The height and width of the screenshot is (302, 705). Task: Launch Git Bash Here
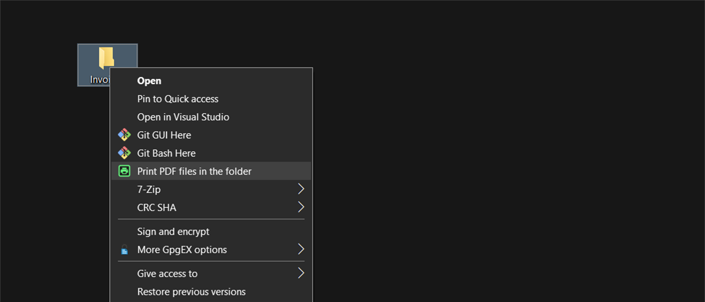pos(166,153)
